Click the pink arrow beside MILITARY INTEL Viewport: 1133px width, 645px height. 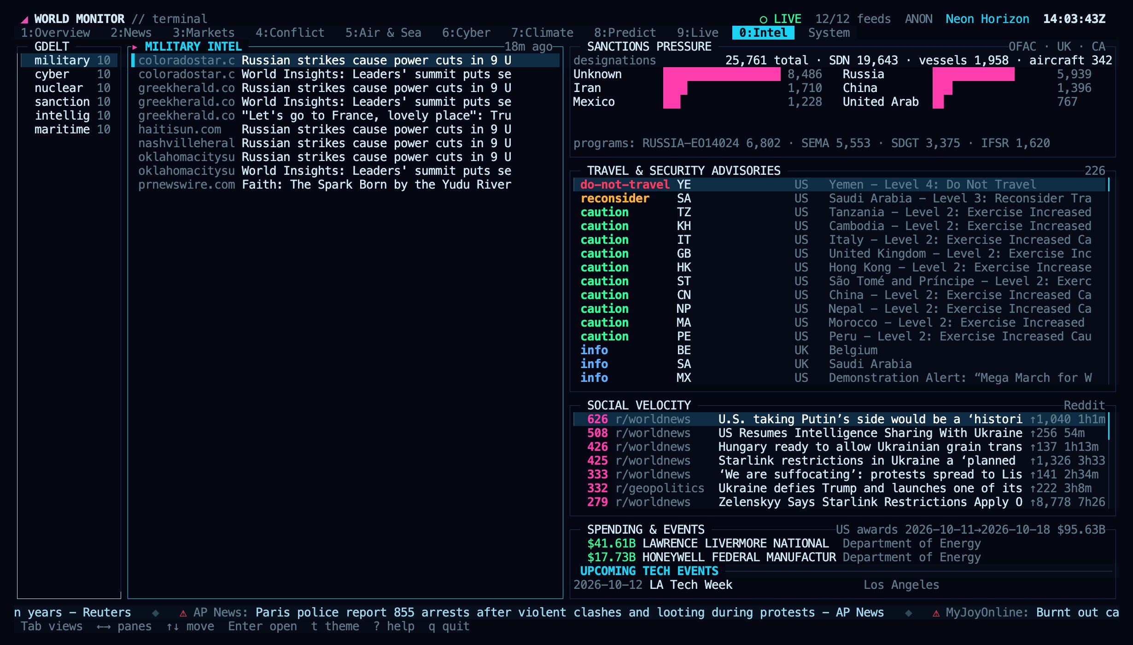point(134,47)
